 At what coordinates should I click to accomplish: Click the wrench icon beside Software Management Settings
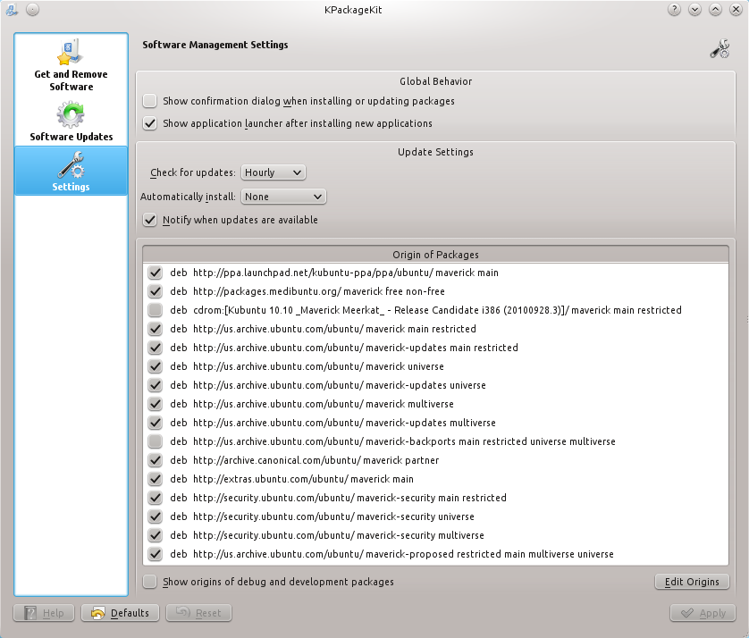click(720, 48)
